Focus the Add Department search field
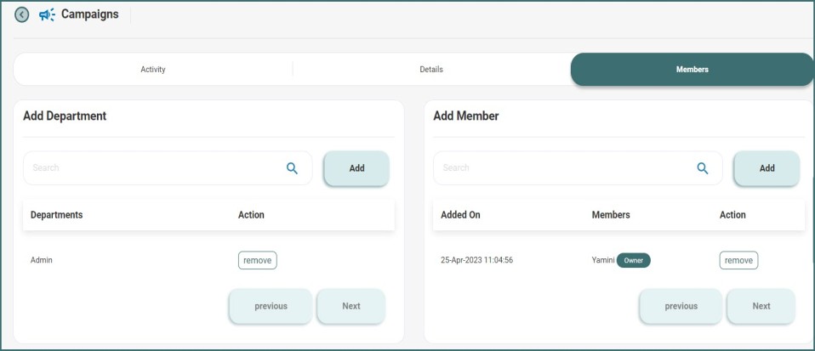The image size is (815, 351). [153, 168]
